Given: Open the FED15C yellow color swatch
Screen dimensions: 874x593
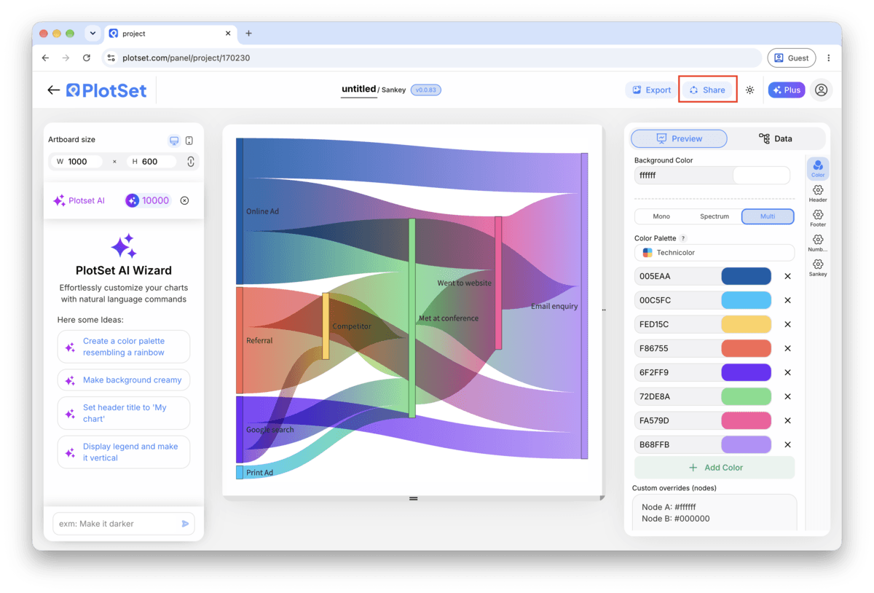Looking at the screenshot, I should tap(746, 324).
